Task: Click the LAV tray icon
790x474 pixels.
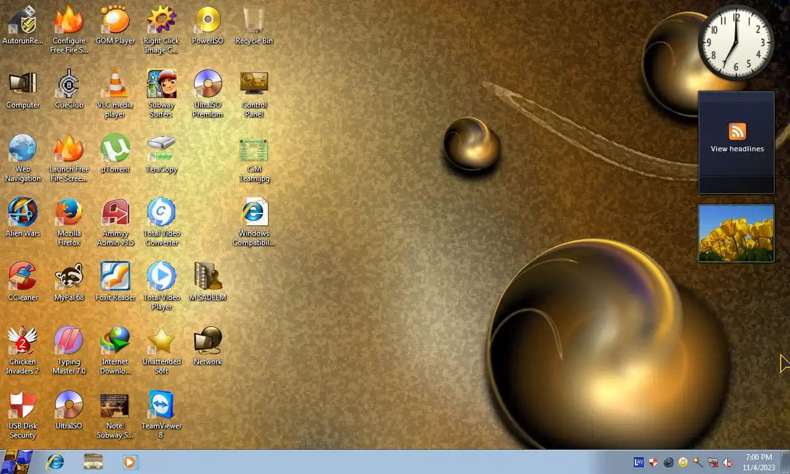Action: click(x=639, y=462)
